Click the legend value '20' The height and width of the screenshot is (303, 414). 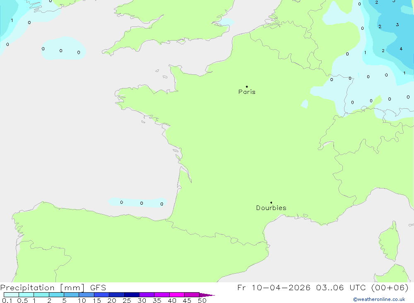click(112, 301)
